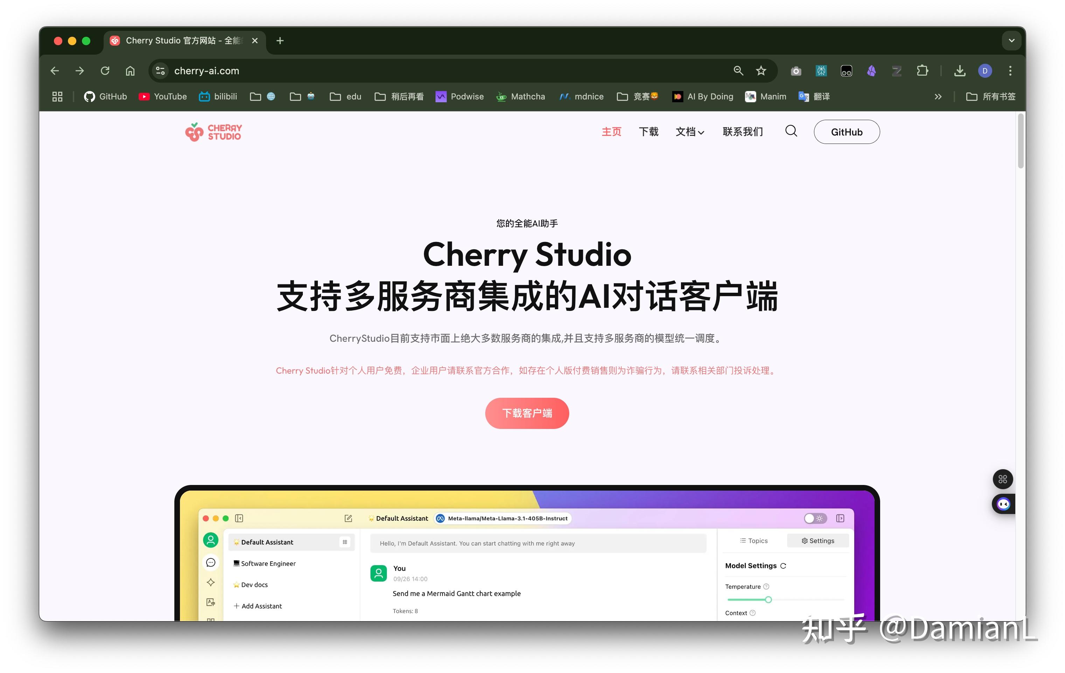Click the sidebar collapse icon in Cherry Studio window

pyautogui.click(x=239, y=518)
